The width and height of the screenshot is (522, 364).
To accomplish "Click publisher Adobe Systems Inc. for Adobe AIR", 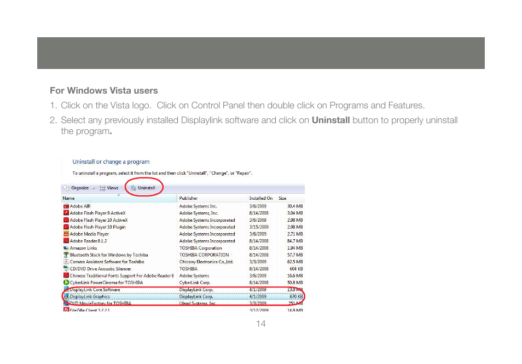I will [x=198, y=206].
